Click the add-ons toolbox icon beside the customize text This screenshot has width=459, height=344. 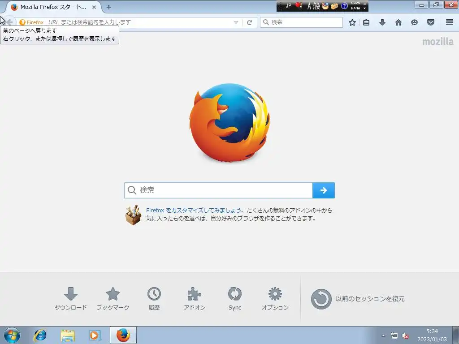point(133,215)
